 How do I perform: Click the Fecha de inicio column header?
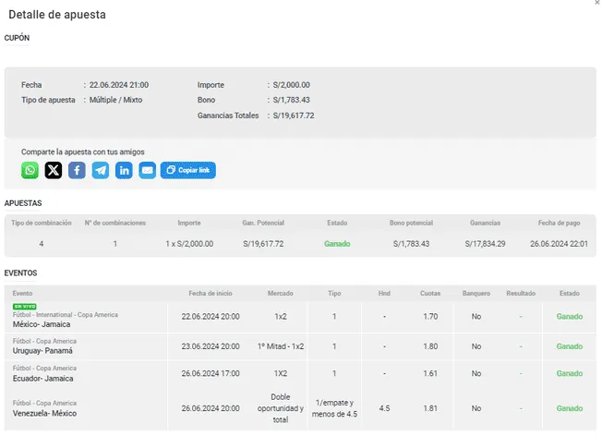[x=211, y=293]
